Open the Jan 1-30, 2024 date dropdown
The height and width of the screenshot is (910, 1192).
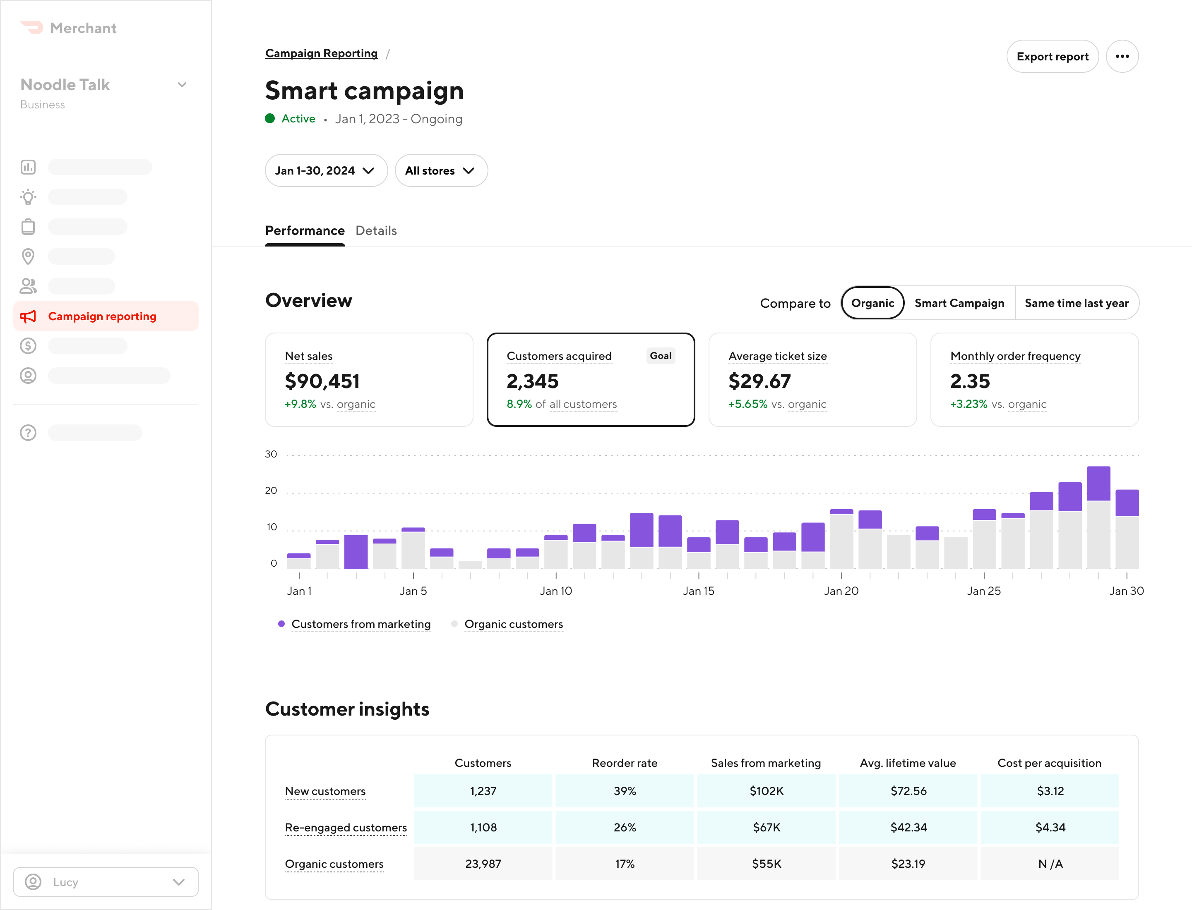click(x=326, y=170)
